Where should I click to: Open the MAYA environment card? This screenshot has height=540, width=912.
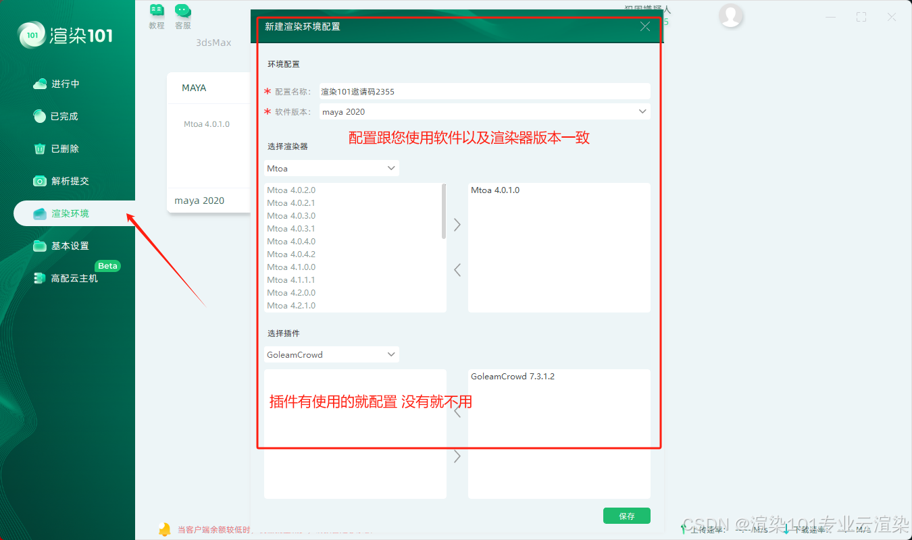click(209, 142)
